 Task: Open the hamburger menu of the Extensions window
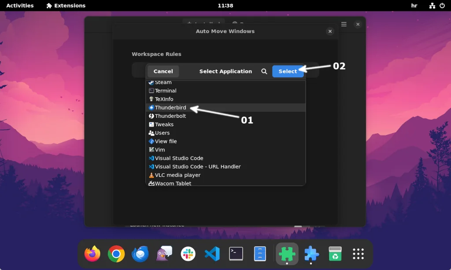(344, 24)
